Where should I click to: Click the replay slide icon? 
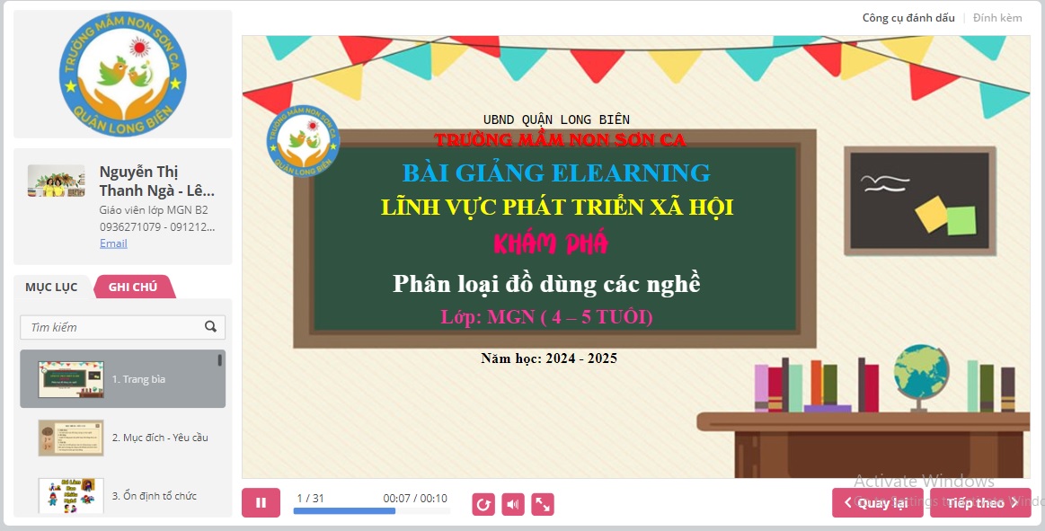pyautogui.click(x=483, y=505)
